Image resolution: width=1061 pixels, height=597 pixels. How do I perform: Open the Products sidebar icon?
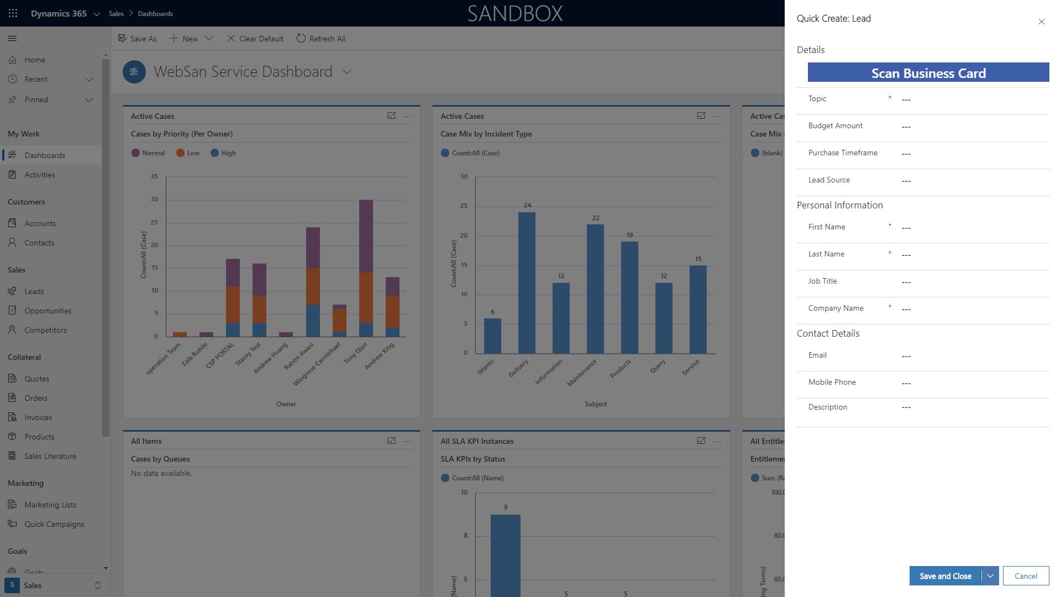coord(12,437)
